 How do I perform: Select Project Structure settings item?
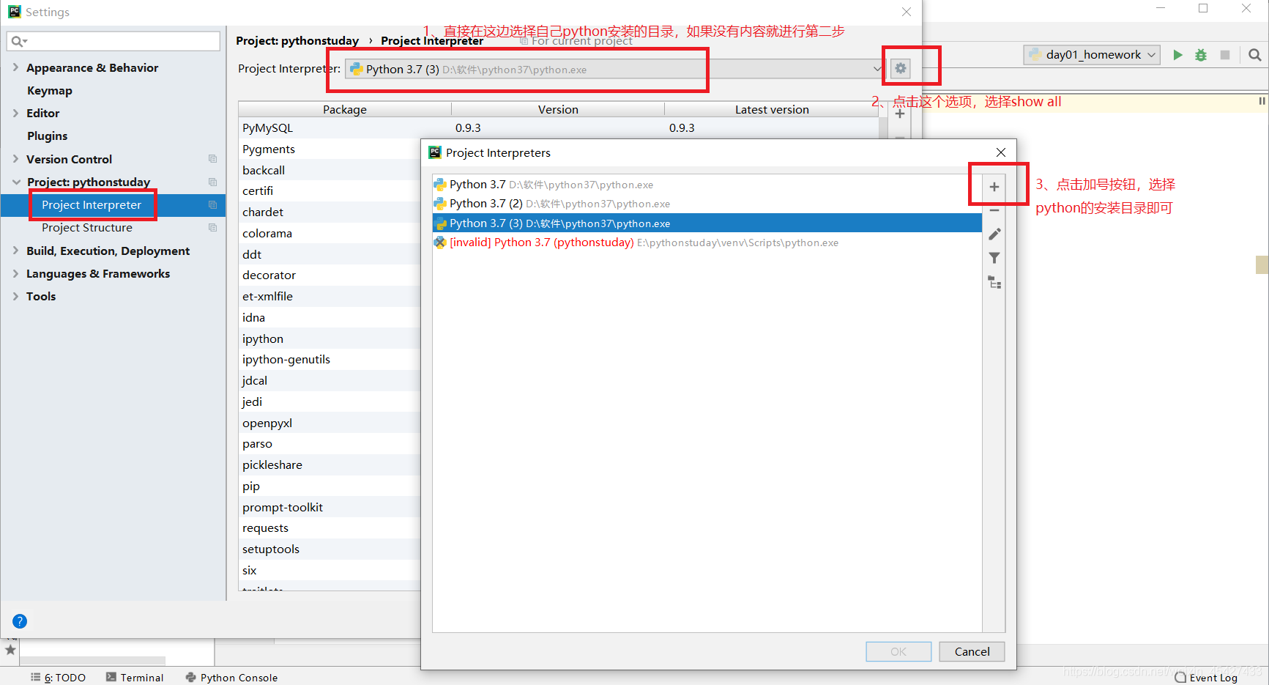[87, 228]
